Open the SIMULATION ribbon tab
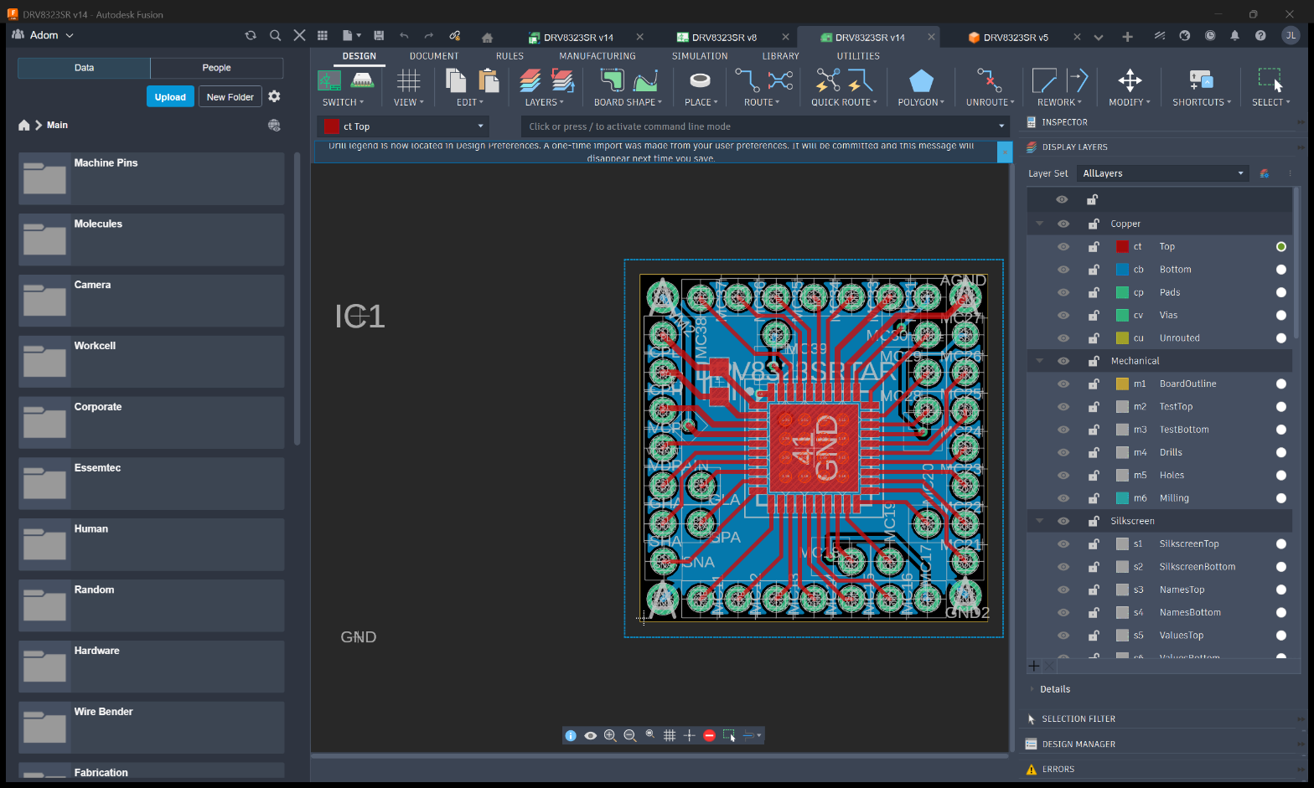 click(700, 56)
